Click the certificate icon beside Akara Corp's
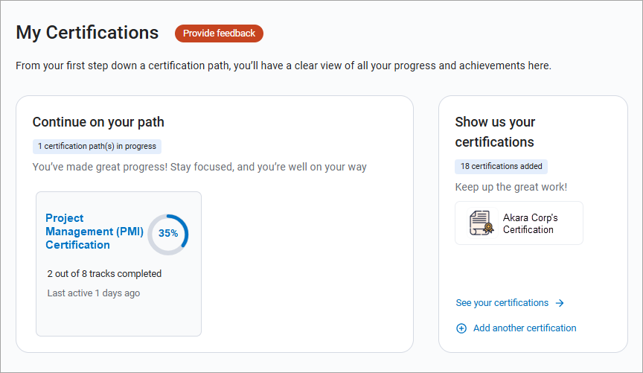Viewport: 643px width, 373px height. tap(482, 223)
